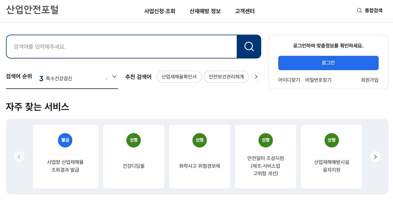
Task: Click the next arrow beside recommended keywords
Action: 256,77
